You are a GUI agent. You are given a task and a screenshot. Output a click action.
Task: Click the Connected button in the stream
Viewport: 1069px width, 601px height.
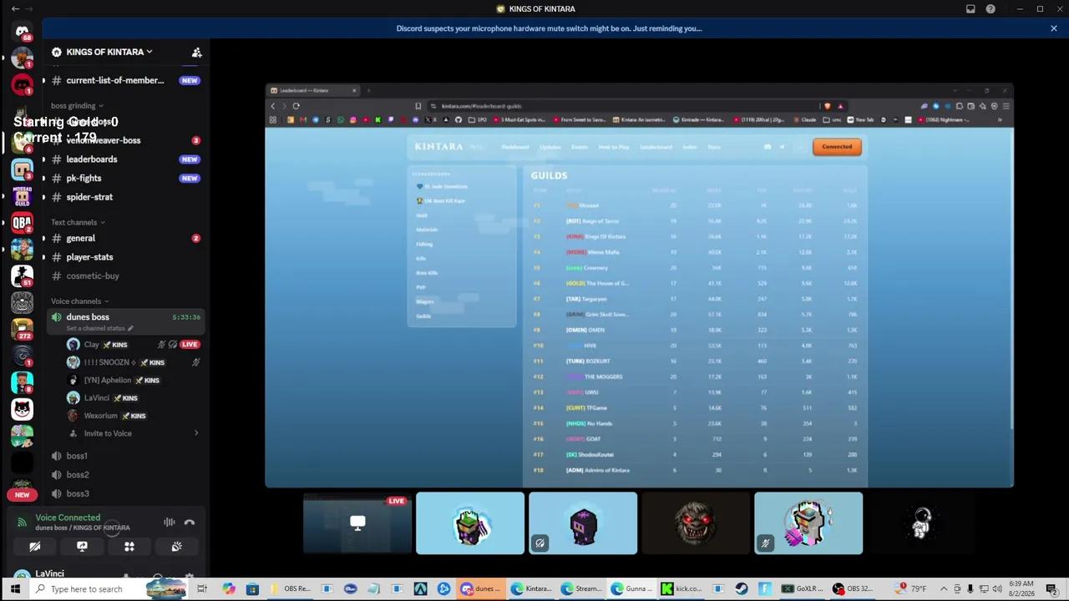click(837, 147)
